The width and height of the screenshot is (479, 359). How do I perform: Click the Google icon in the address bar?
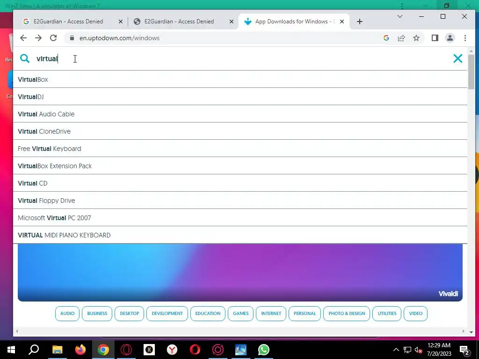click(x=386, y=38)
